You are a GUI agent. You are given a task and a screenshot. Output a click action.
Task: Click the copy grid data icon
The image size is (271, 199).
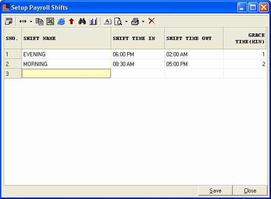(x=40, y=21)
